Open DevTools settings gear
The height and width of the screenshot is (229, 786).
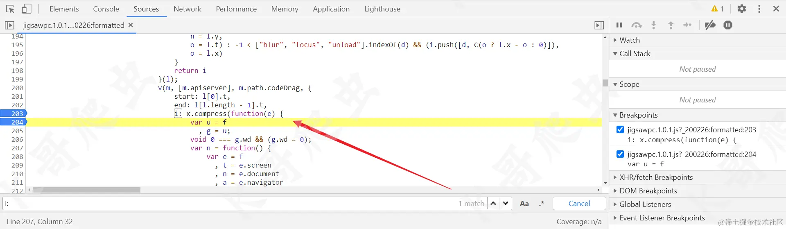point(742,9)
